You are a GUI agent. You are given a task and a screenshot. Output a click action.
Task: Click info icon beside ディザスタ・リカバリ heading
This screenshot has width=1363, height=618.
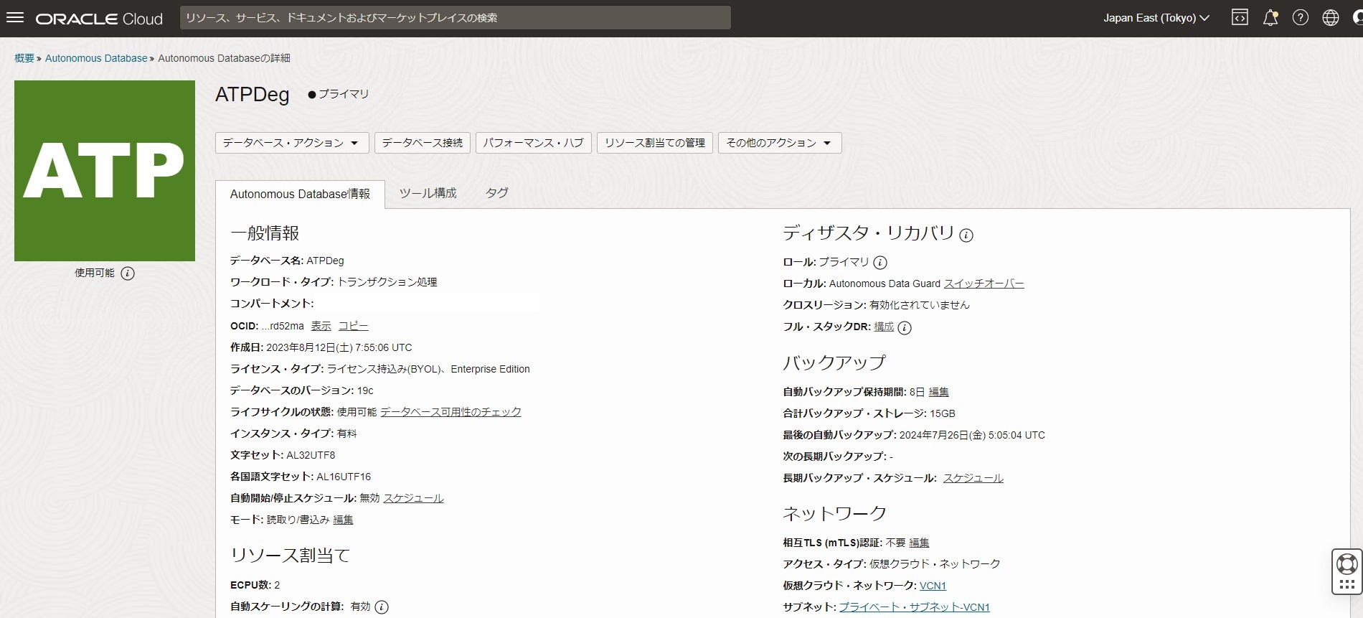(x=966, y=235)
